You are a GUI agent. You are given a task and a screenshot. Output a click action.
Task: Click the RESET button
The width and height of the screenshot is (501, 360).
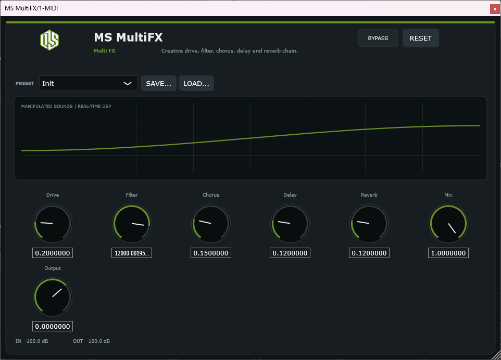(x=420, y=38)
